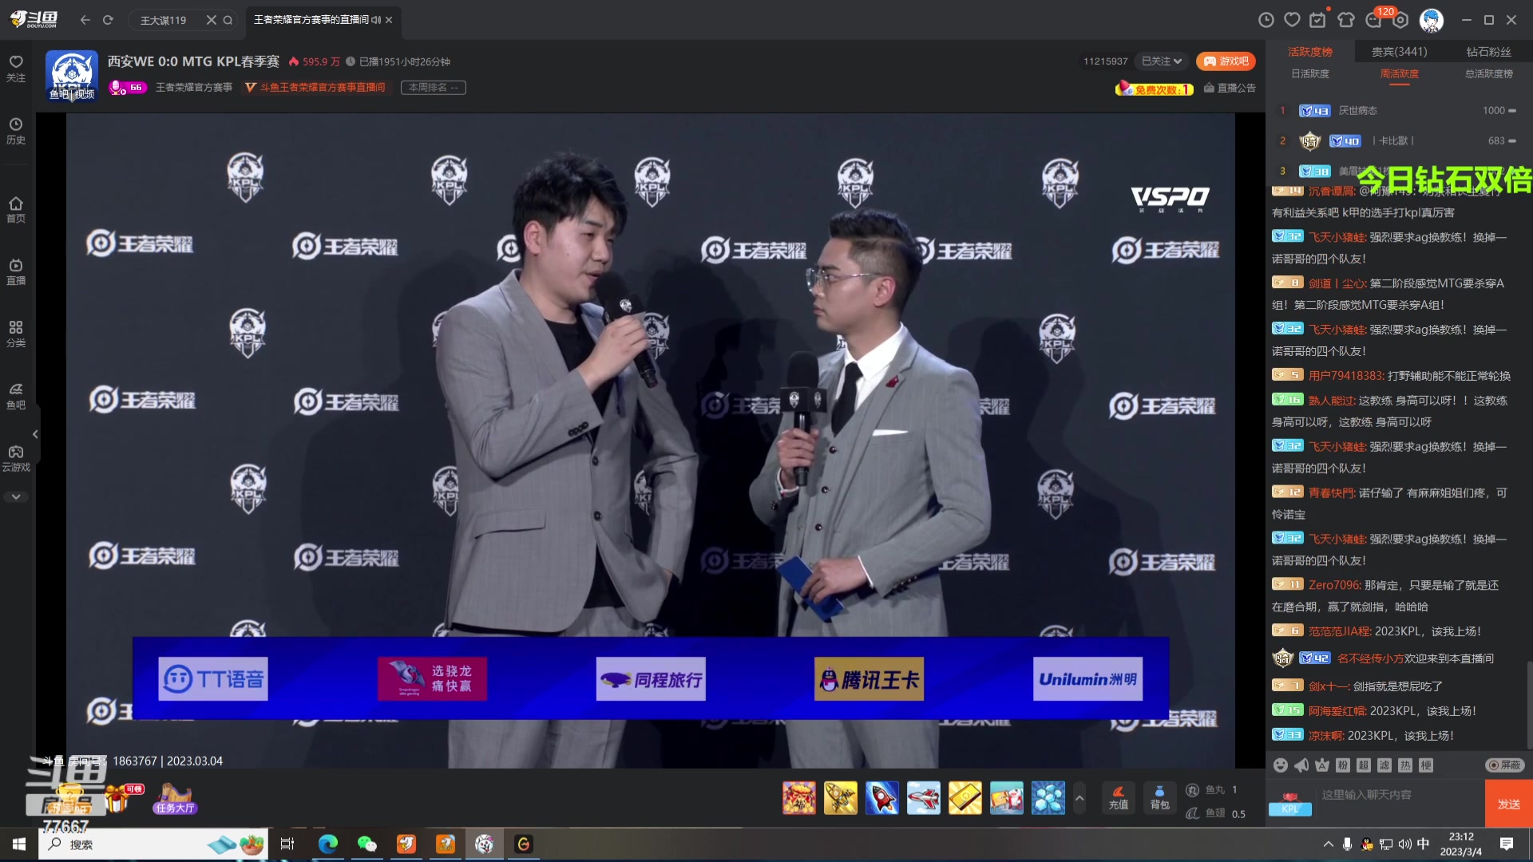The width and height of the screenshot is (1533, 862).
Task: Refresh the page with the reload icon
Action: (x=108, y=20)
